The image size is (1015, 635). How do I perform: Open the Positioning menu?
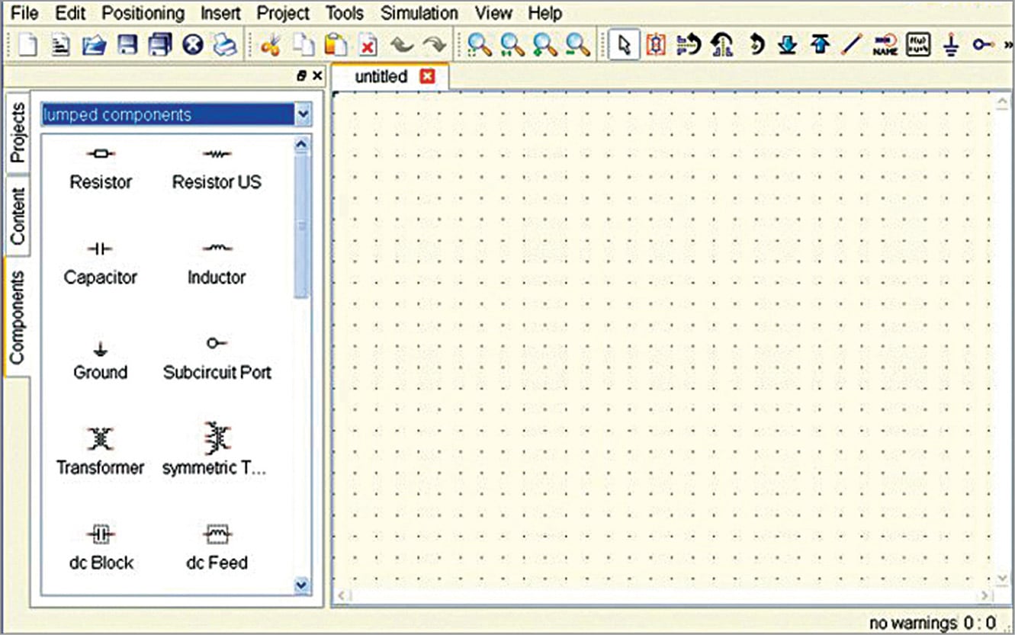coord(143,13)
